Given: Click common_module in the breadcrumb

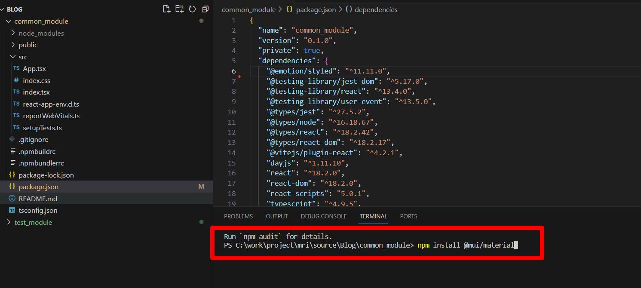Looking at the screenshot, I should pyautogui.click(x=248, y=9).
